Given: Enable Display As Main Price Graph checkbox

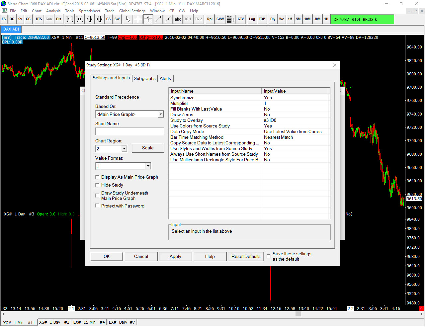Looking at the screenshot, I should tap(97, 177).
